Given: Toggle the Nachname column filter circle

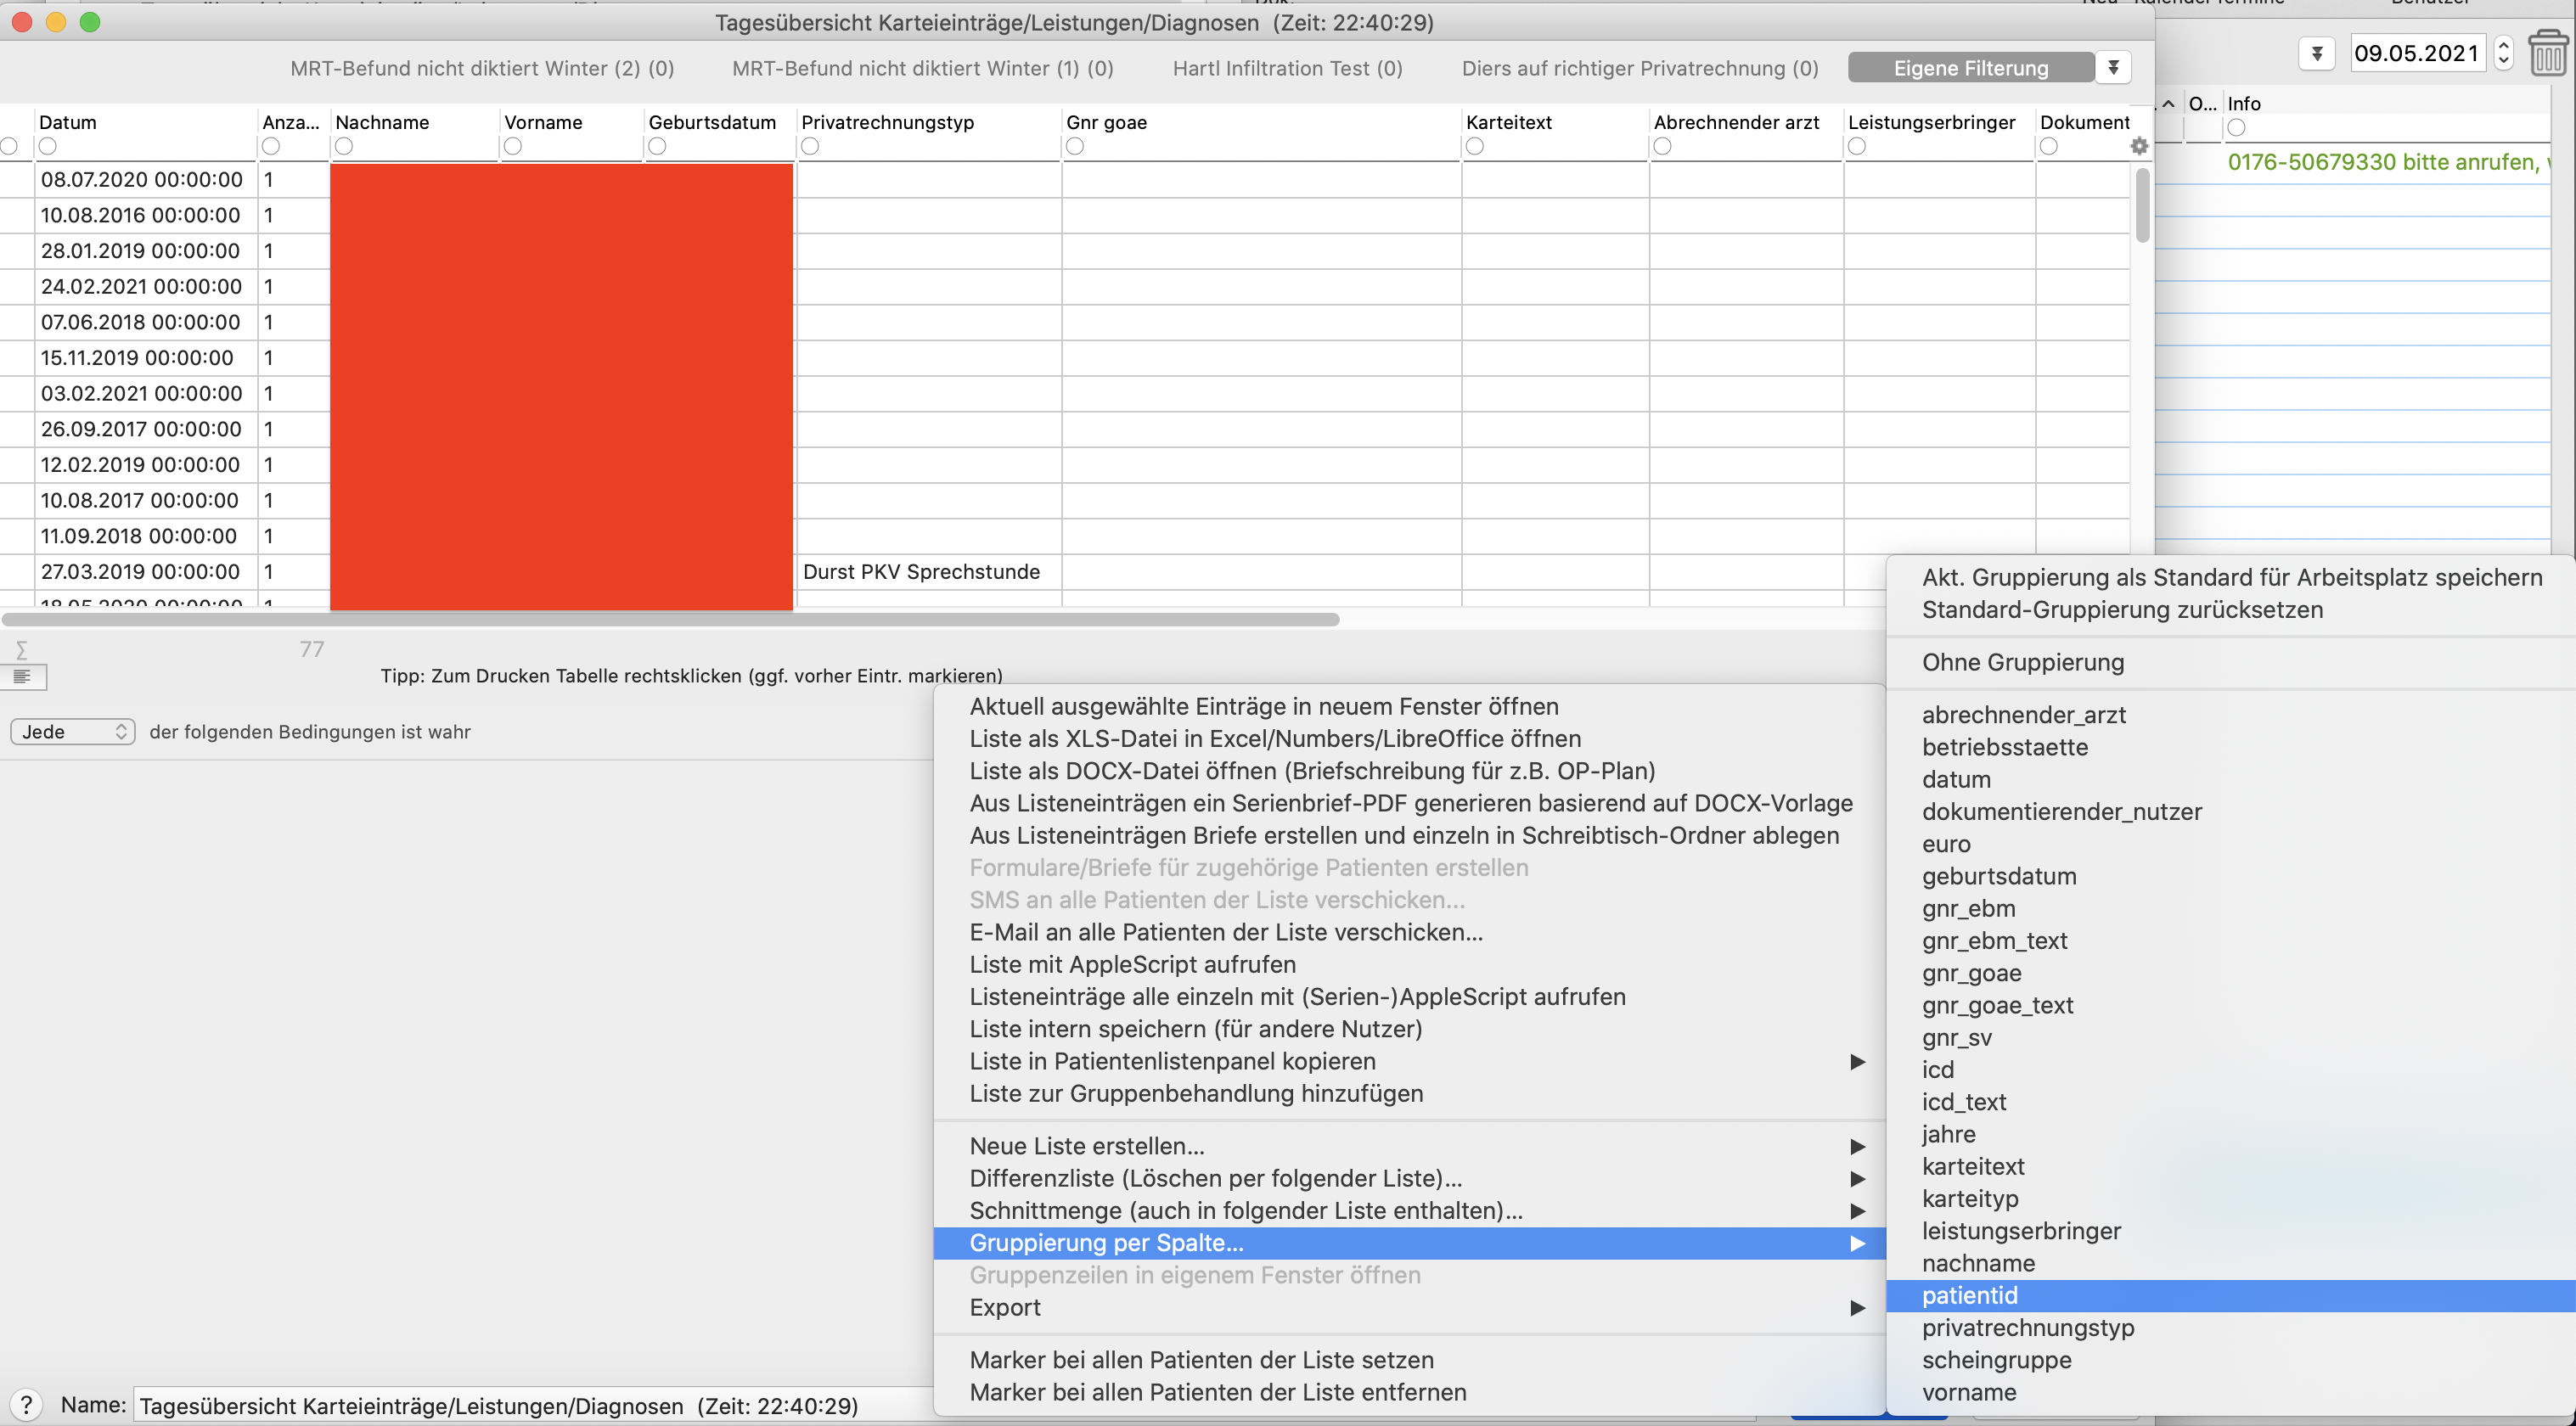Looking at the screenshot, I should [x=344, y=146].
